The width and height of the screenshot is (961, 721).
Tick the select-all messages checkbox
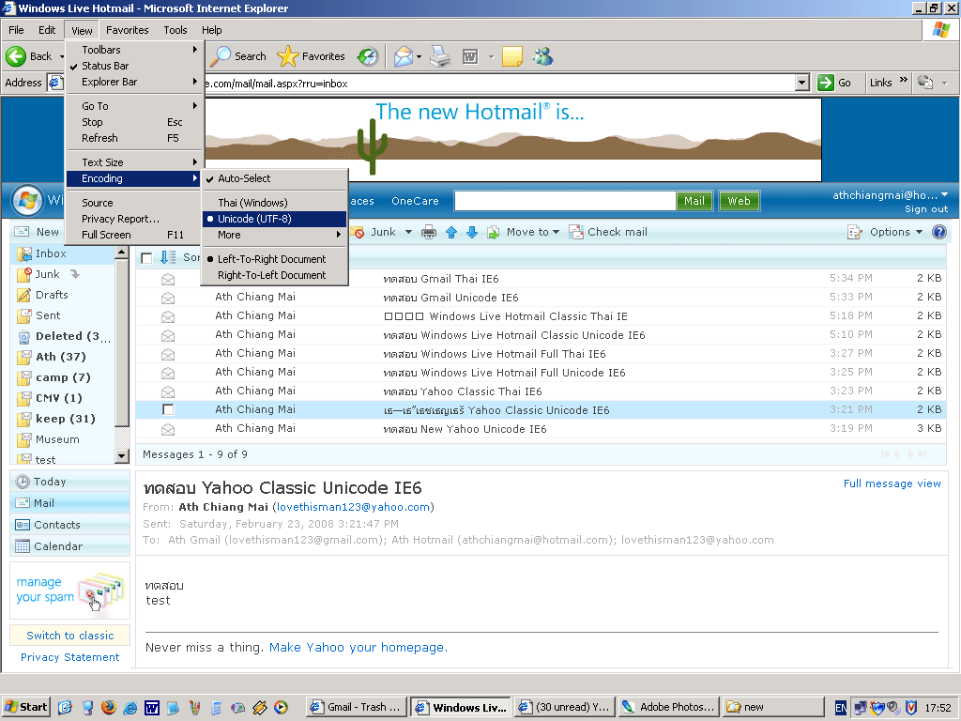pyautogui.click(x=146, y=258)
